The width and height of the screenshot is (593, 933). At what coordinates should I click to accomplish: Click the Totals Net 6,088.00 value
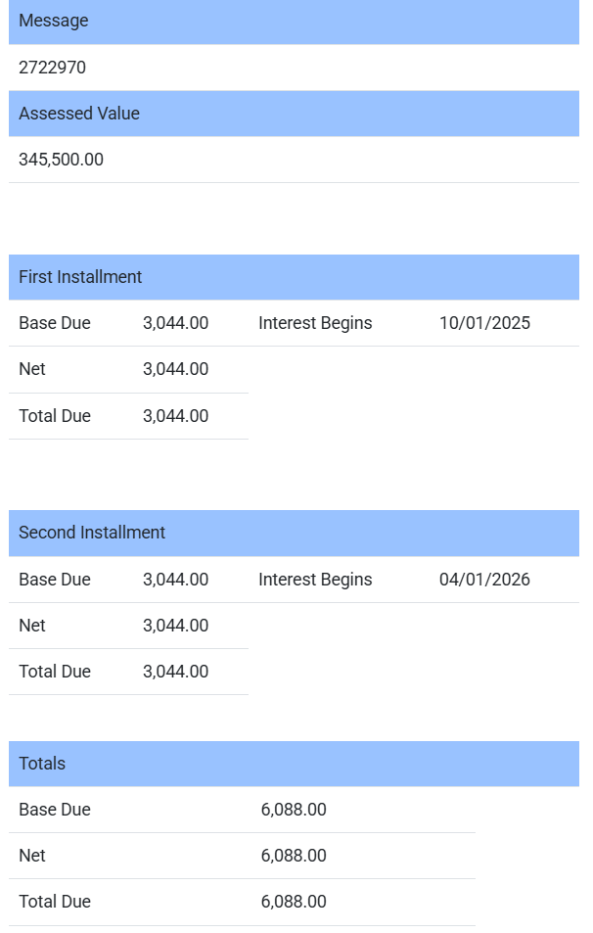294,856
